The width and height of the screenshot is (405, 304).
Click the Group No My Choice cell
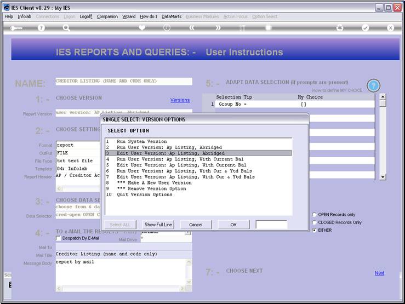pyautogui.click(x=336, y=104)
